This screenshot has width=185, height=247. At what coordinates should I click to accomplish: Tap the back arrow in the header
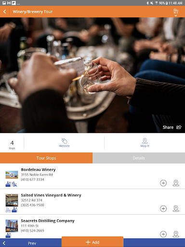5,12
